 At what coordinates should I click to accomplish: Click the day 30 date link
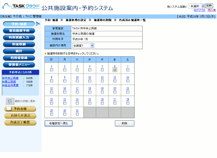pos(65,110)
